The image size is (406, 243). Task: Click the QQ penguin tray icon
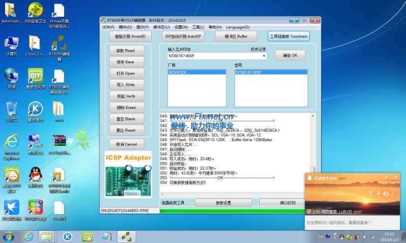point(342,237)
